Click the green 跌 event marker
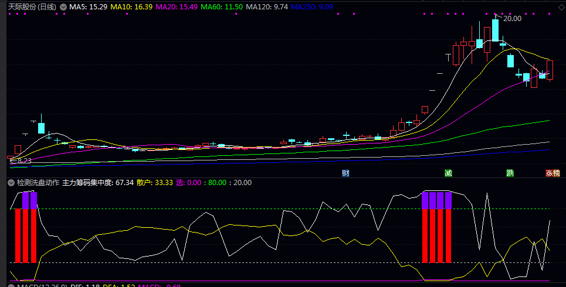The height and width of the screenshot is (287, 566). pos(510,173)
